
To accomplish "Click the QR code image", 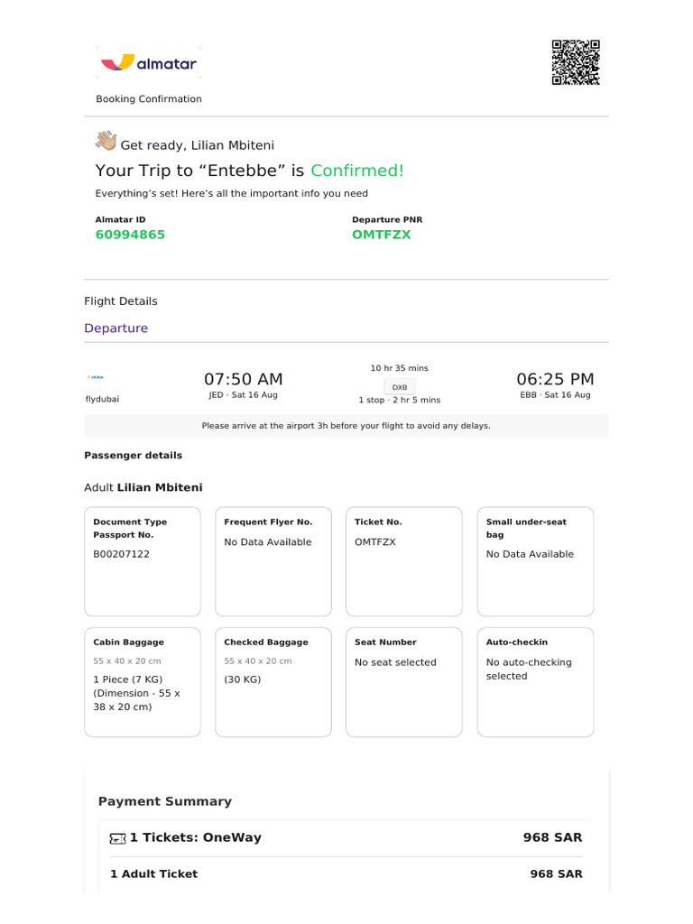I will coord(576,62).
